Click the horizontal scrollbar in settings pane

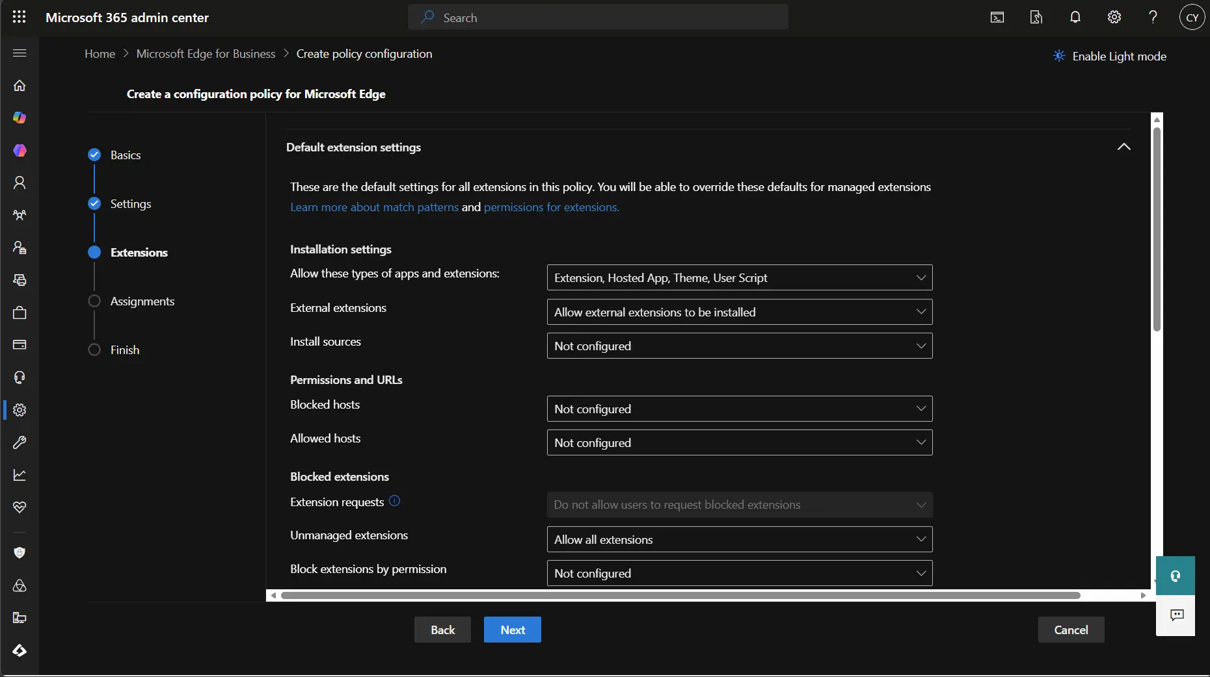coord(680,595)
